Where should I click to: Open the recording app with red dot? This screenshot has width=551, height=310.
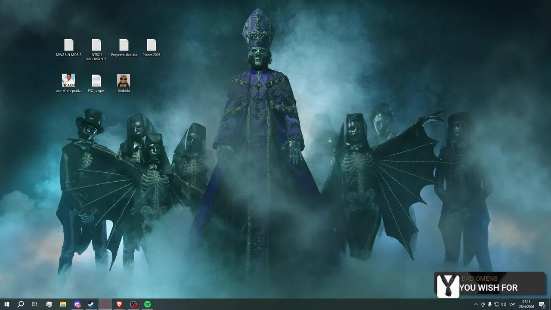click(x=133, y=304)
